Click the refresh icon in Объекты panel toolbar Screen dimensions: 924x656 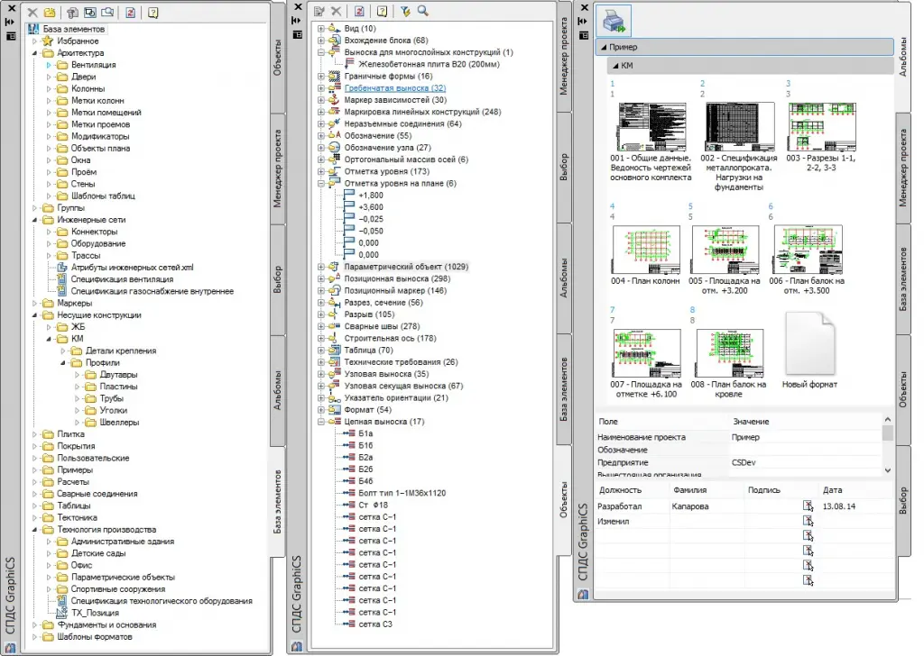click(x=359, y=11)
